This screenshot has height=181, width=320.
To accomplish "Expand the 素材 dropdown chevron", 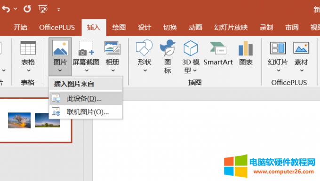I will tap(302, 71).
